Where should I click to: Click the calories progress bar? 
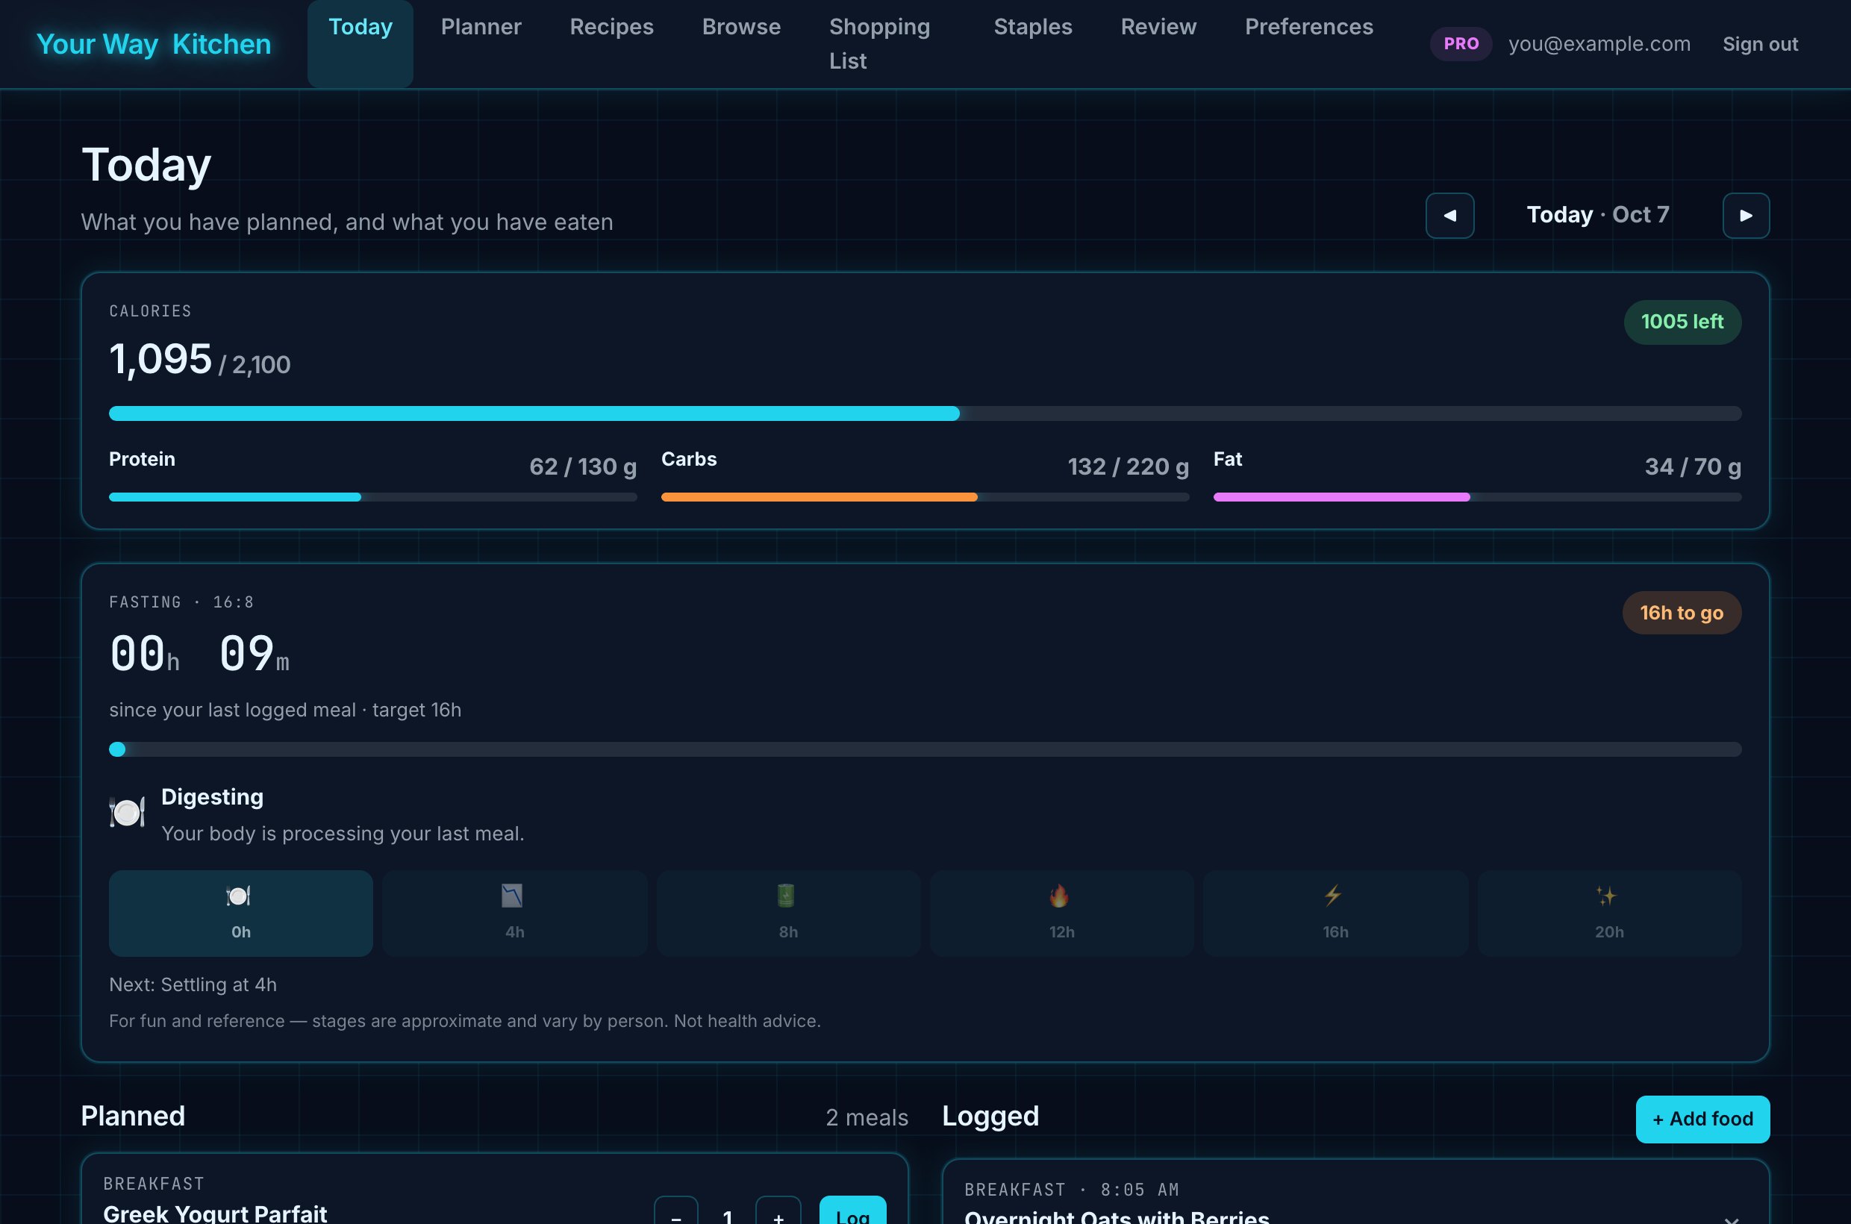coord(925,413)
